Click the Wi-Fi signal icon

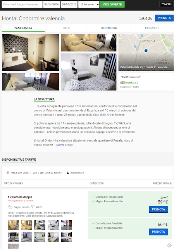pyautogui.click(x=33, y=207)
